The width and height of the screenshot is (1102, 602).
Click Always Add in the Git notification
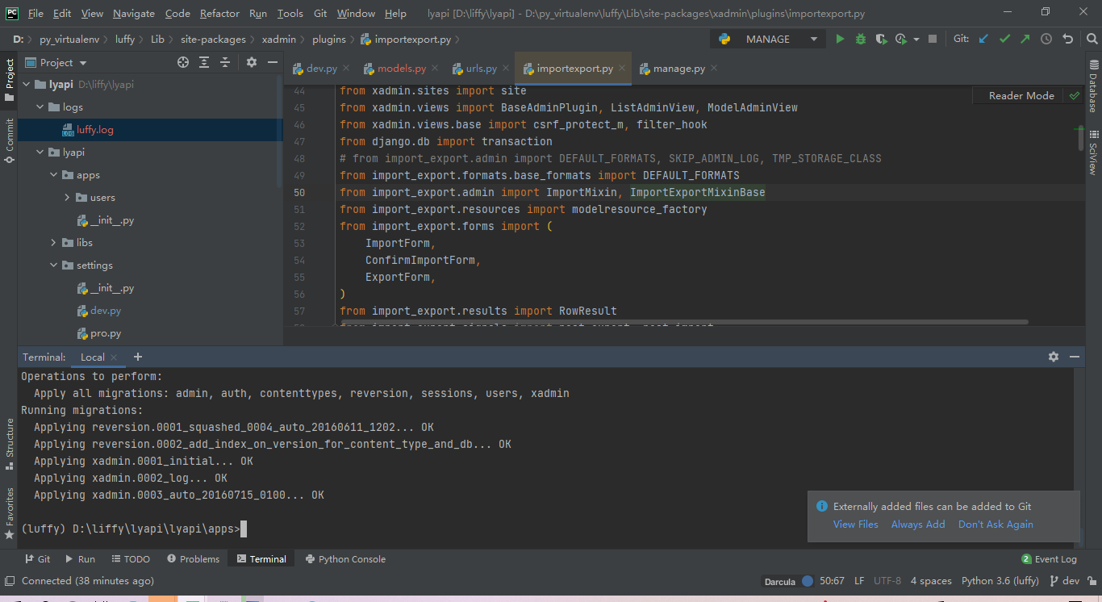918,525
